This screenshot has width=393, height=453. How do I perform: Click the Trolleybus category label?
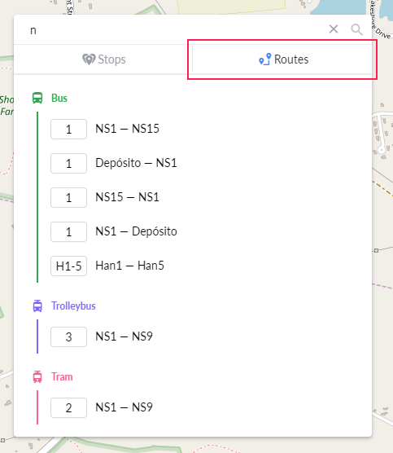click(73, 306)
